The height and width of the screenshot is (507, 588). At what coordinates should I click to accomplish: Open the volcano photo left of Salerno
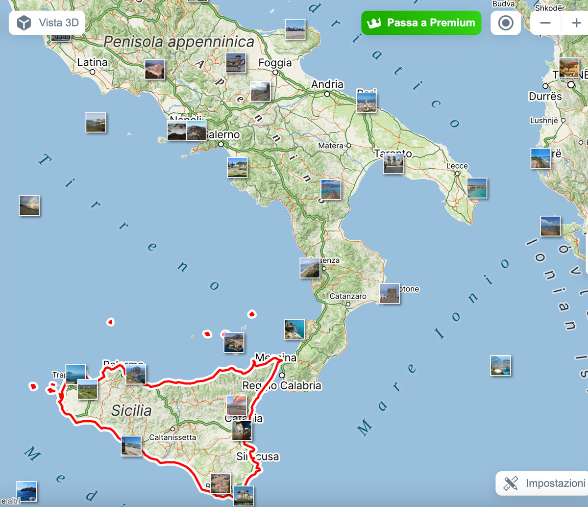[196, 130]
